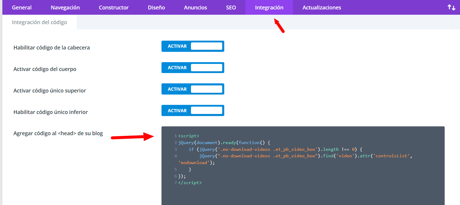The width and height of the screenshot is (460, 205).
Task: Toggle Habilitar código único inferior switch
Action: [x=193, y=111]
